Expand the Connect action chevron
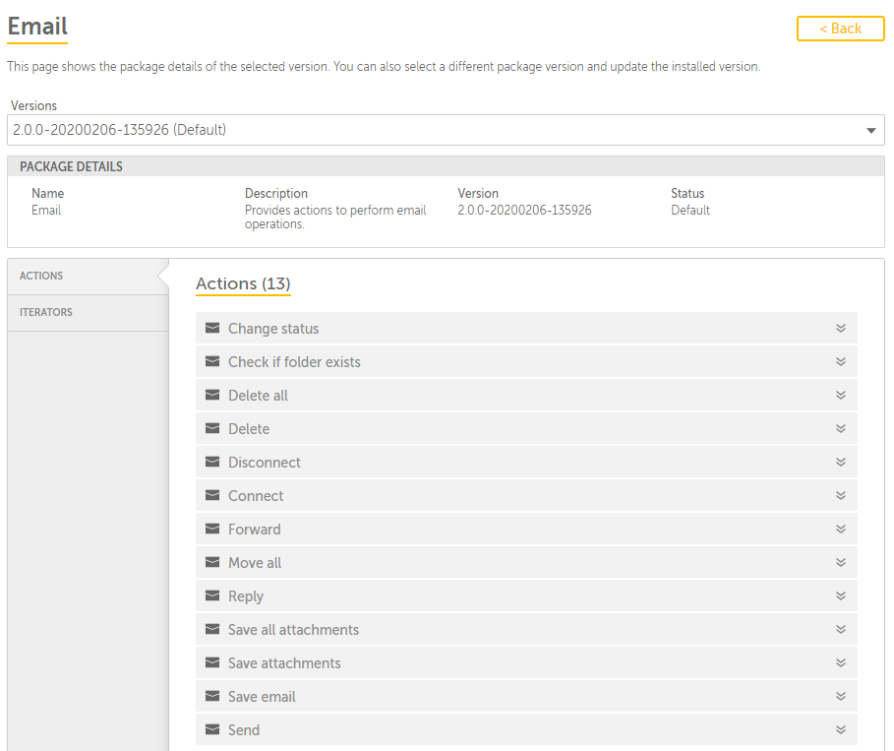The height and width of the screenshot is (751, 894). click(841, 495)
